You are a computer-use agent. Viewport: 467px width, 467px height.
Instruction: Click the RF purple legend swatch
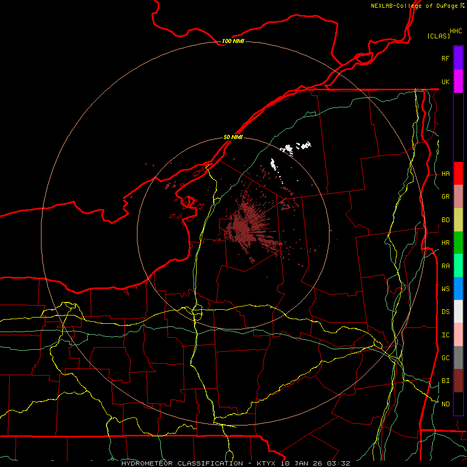(x=458, y=58)
